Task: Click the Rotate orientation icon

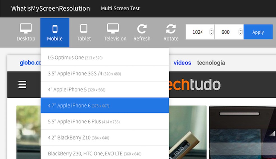Action: click(x=171, y=29)
